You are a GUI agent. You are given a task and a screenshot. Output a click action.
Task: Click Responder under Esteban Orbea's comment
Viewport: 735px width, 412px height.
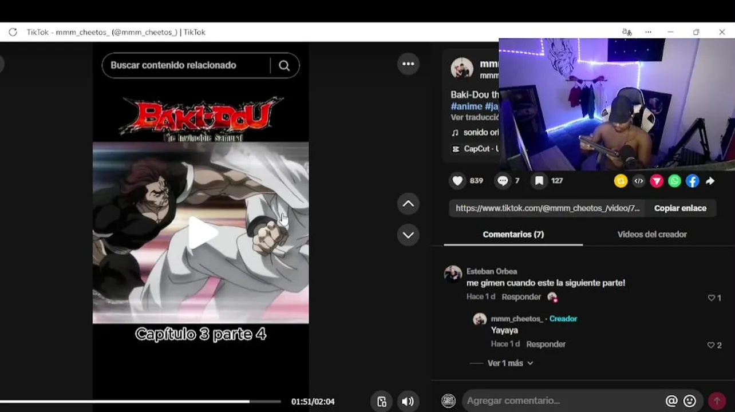(x=521, y=296)
